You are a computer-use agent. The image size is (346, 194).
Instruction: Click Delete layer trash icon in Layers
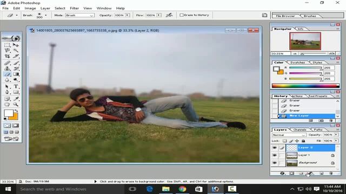(x=331, y=174)
